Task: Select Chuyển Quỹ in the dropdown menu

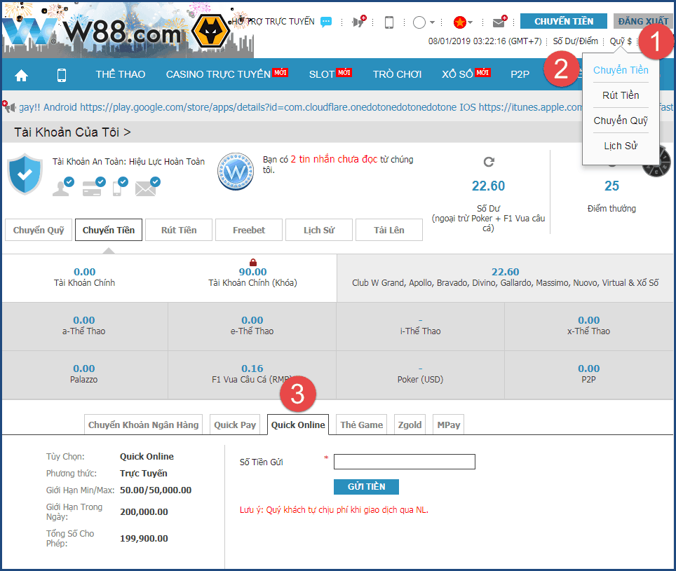Action: (x=621, y=121)
